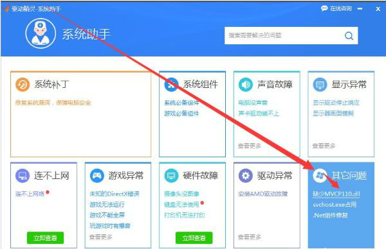Viewport: 386px width, 249px height.
Task: Click the 游戏异常 card title
Action: tap(126, 175)
